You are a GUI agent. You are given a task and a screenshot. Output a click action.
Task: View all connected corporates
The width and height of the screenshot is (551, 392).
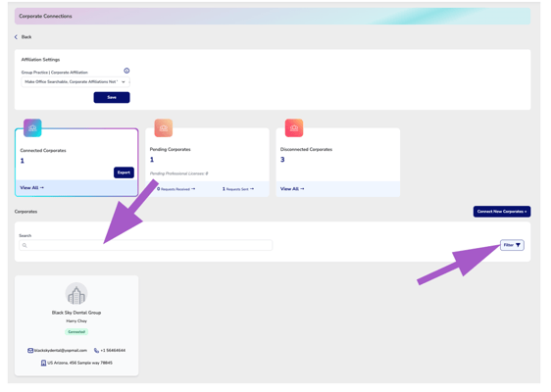click(x=32, y=187)
